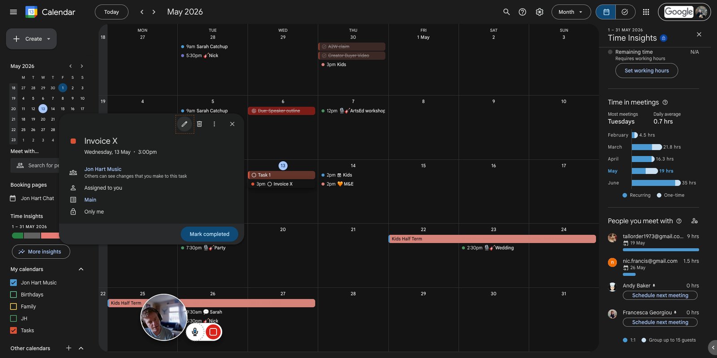Click Set working hours button
This screenshot has height=358, width=717.
[647, 71]
